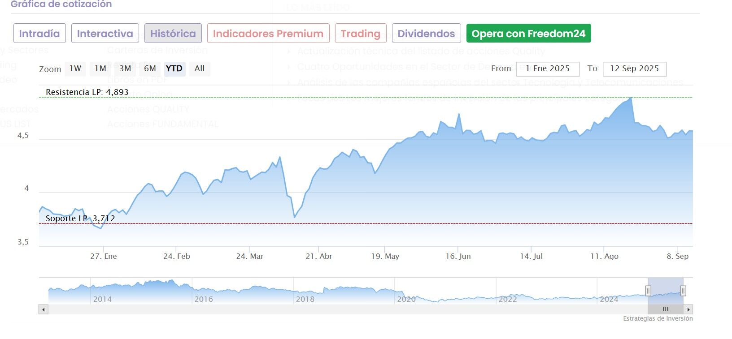The width and height of the screenshot is (732, 339).
Task: Open Indicadores Premium tab
Action: 268,34
